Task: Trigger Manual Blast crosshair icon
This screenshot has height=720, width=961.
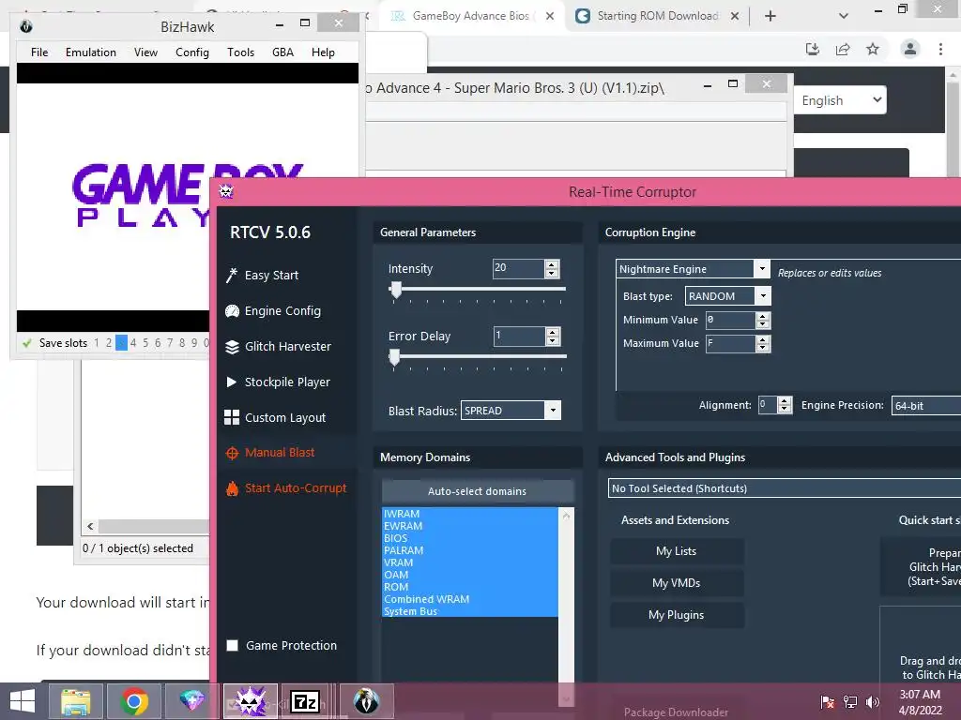Action: (x=232, y=453)
